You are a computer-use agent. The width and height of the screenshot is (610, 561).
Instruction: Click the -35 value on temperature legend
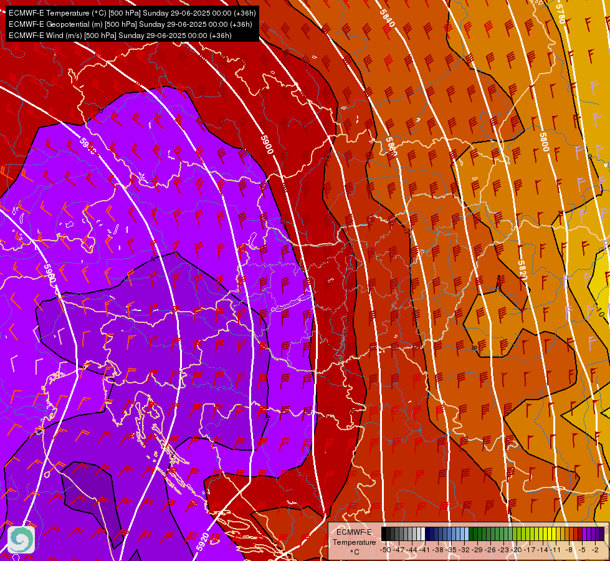pos(451,550)
